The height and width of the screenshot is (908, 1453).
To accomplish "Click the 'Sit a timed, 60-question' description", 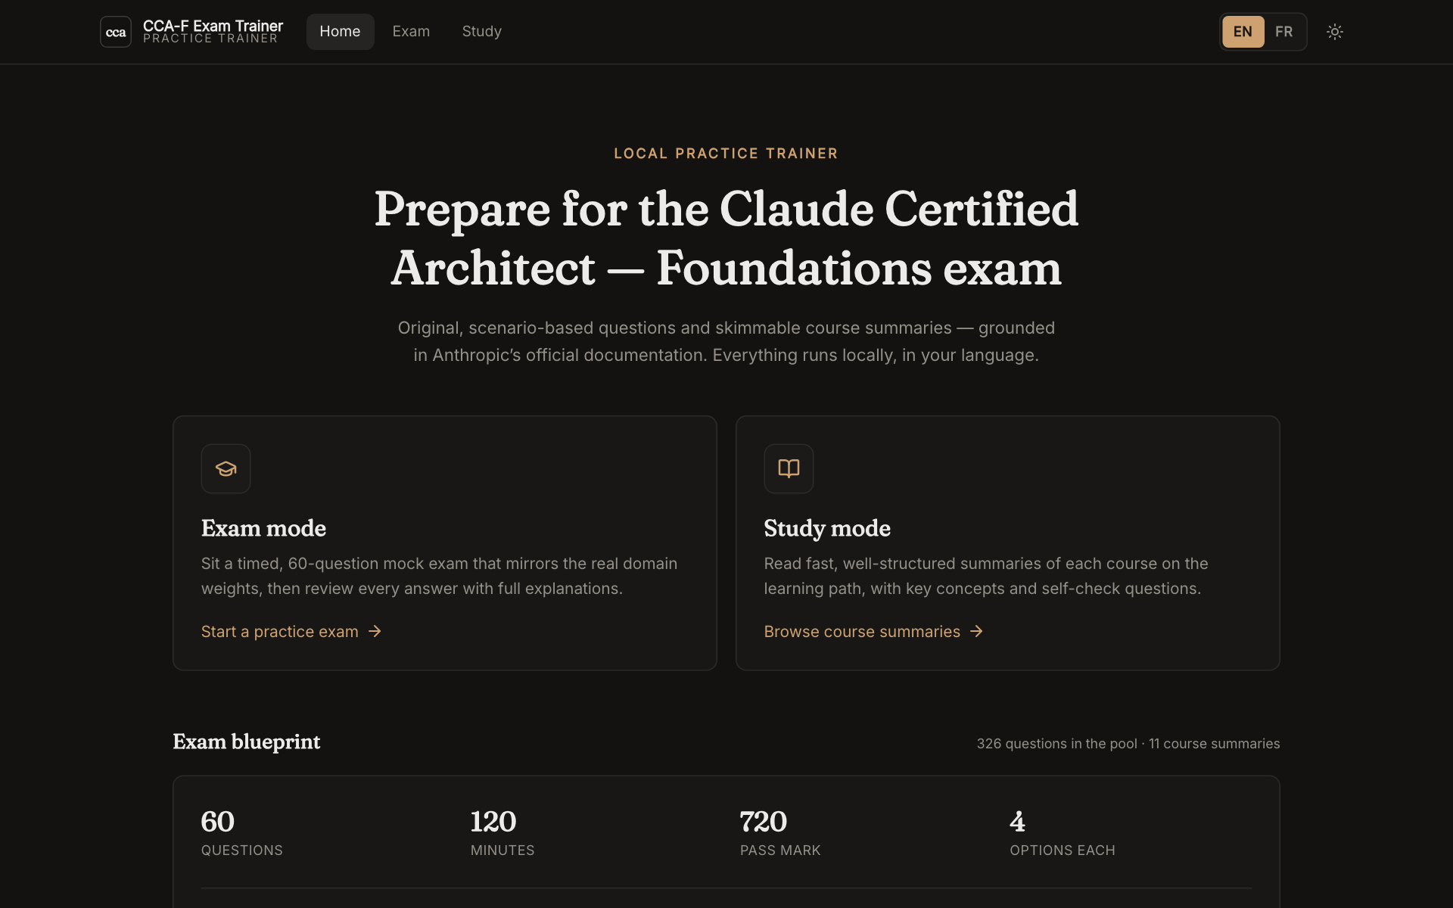I will pos(439,576).
